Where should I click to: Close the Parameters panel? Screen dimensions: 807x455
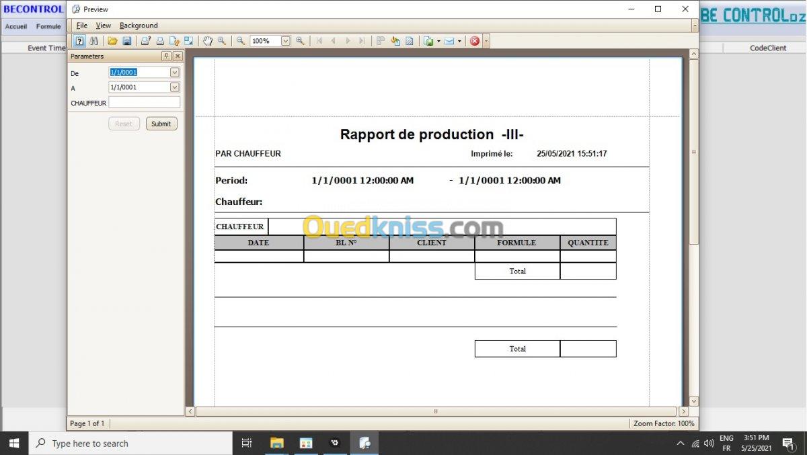coord(178,56)
